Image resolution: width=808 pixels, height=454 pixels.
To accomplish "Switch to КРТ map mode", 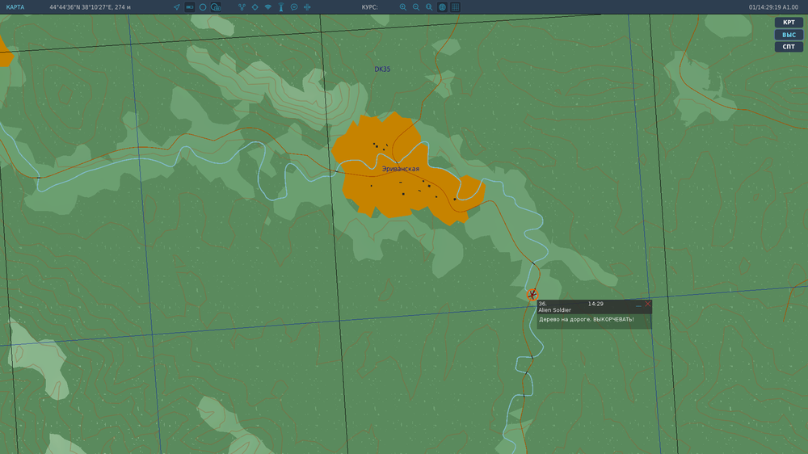I will click(x=789, y=22).
